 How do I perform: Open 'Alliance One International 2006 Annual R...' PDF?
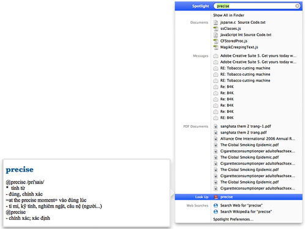[x=258, y=139]
